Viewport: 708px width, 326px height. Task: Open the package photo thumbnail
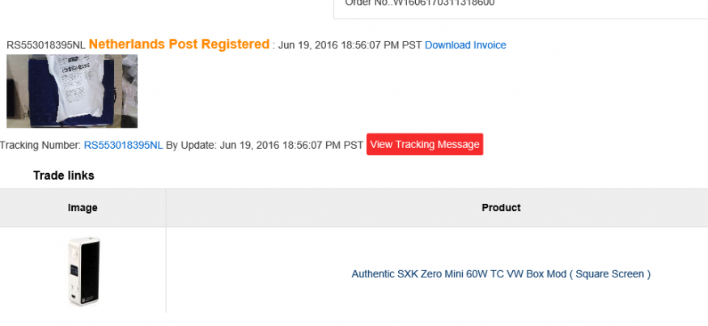72,91
